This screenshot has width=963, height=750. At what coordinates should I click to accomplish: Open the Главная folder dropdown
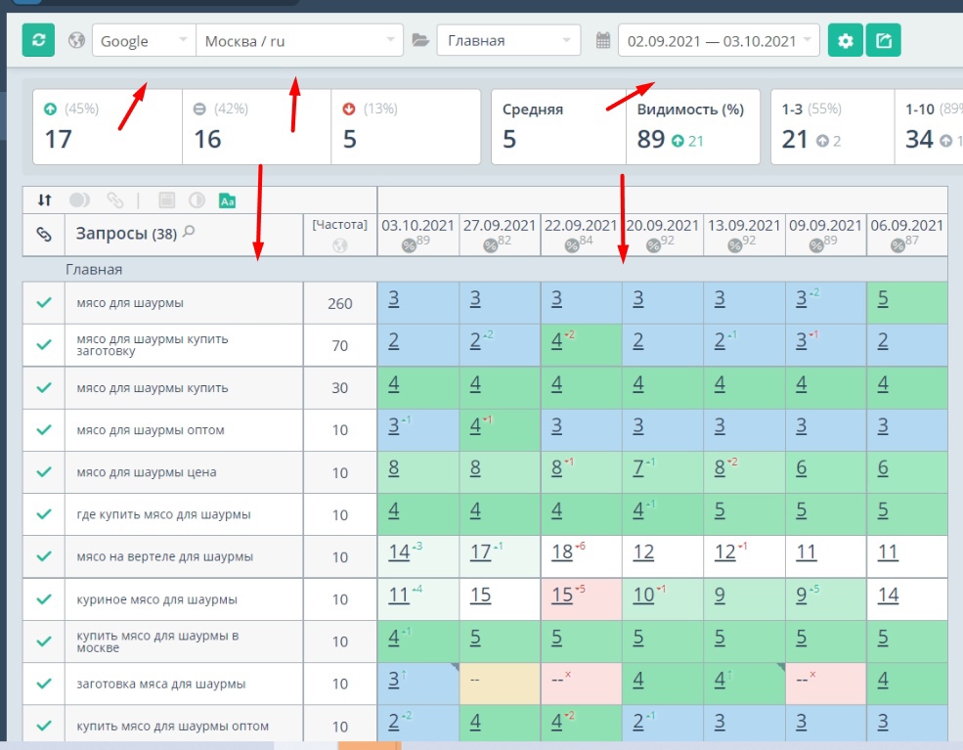[x=508, y=40]
